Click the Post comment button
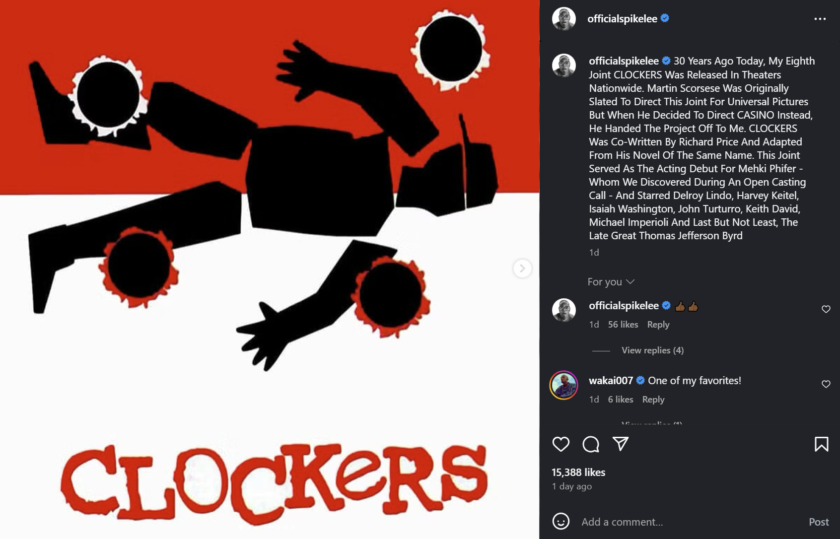Screen dimensions: 840x539 [x=819, y=522]
